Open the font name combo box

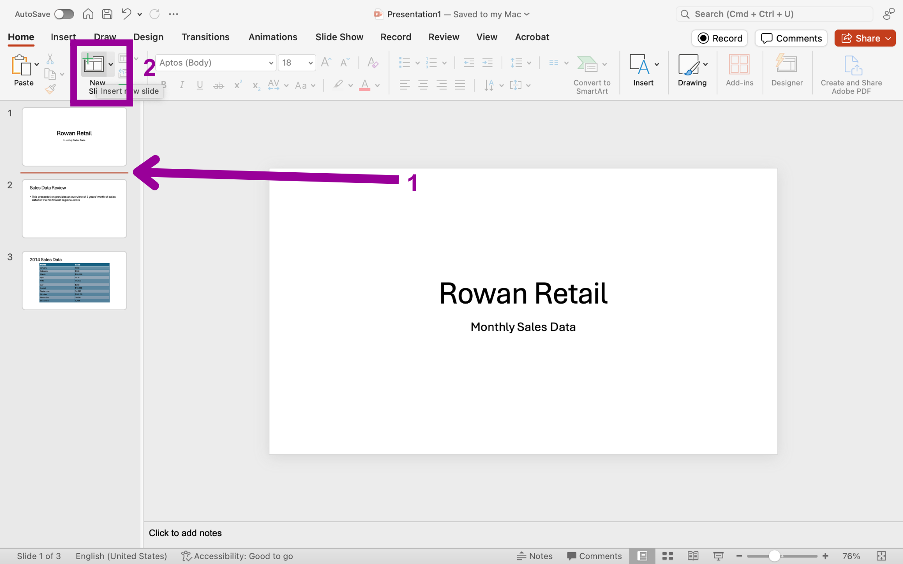tap(216, 63)
